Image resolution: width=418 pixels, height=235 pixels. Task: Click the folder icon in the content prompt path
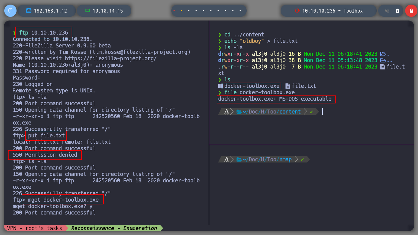pyautogui.click(x=239, y=112)
